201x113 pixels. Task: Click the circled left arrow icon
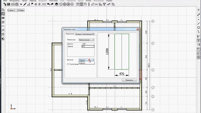(65, 4)
